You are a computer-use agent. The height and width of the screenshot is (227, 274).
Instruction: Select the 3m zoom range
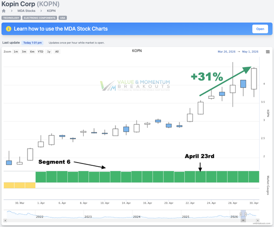pos(24,52)
